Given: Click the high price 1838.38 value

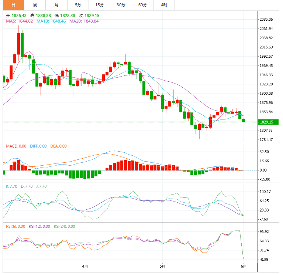Looking at the screenshot, I should (43, 16).
